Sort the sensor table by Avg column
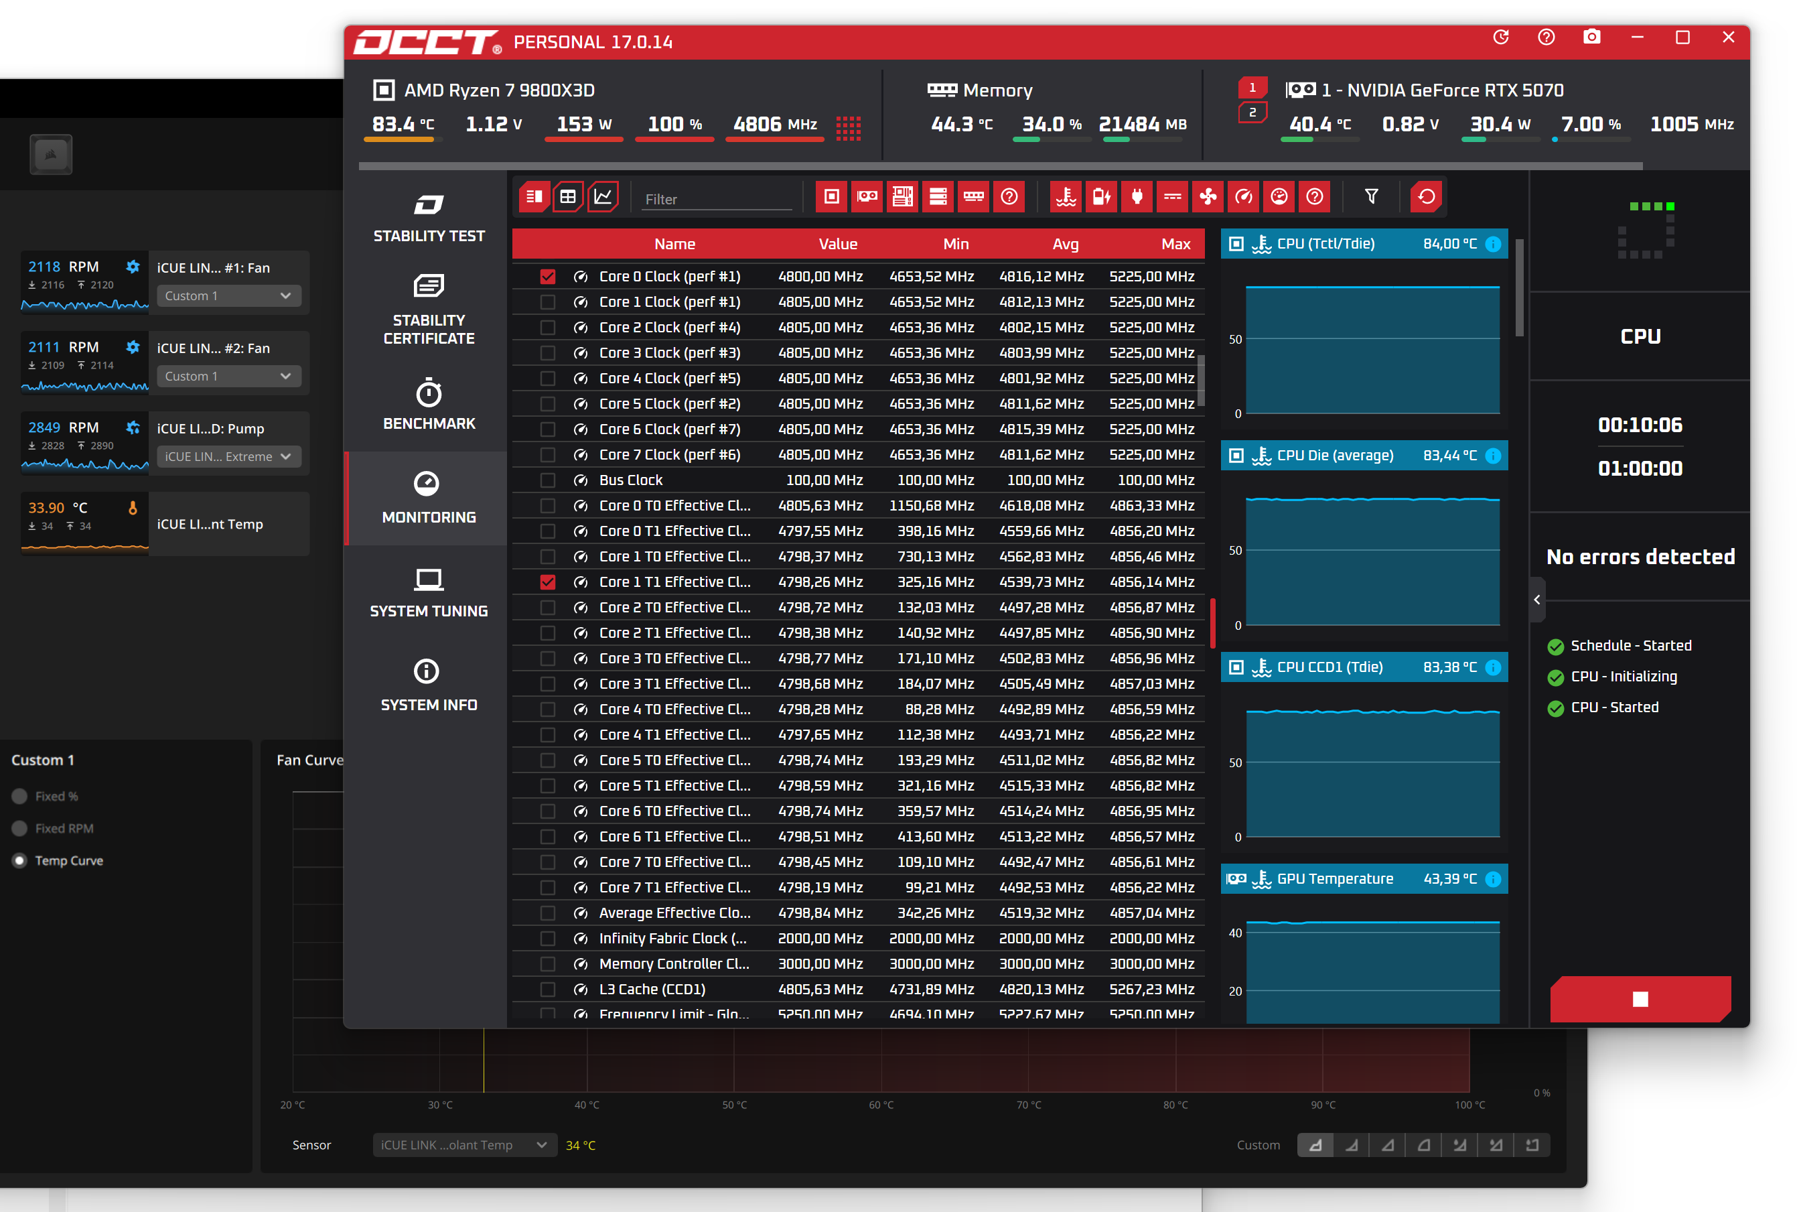 point(1066,245)
